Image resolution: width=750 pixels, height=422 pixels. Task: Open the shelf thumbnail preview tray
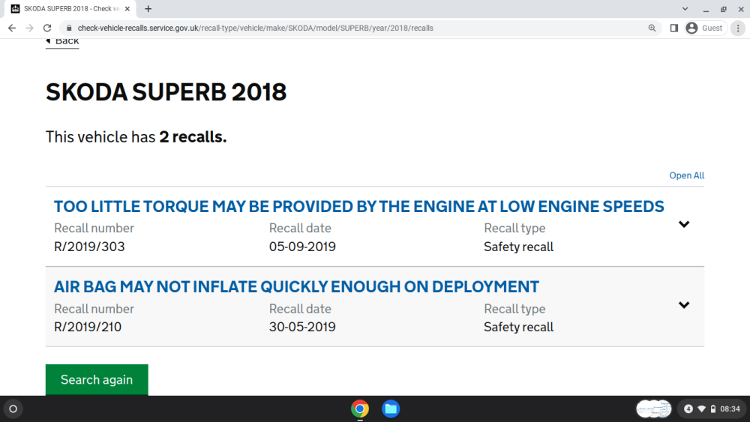pos(654,409)
